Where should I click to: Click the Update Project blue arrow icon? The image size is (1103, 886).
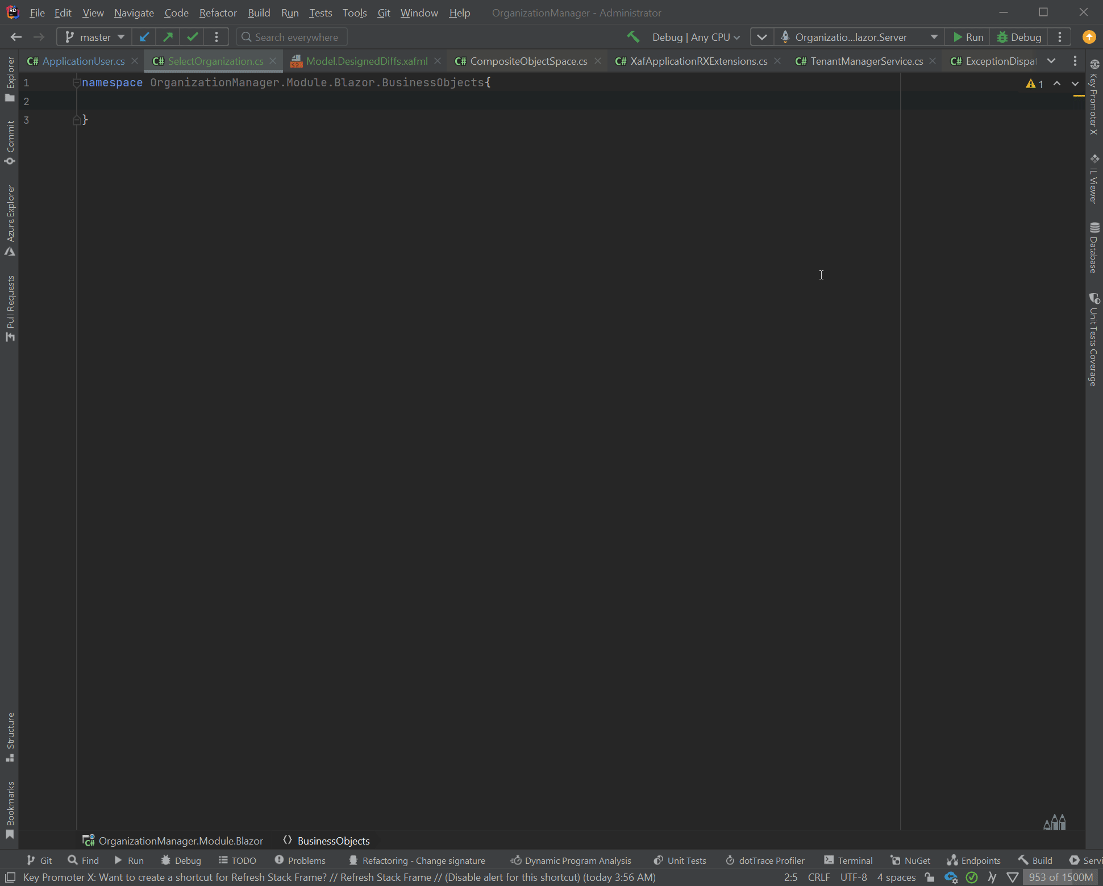144,37
